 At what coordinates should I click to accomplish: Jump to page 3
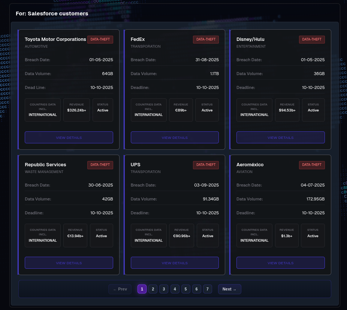point(163,289)
